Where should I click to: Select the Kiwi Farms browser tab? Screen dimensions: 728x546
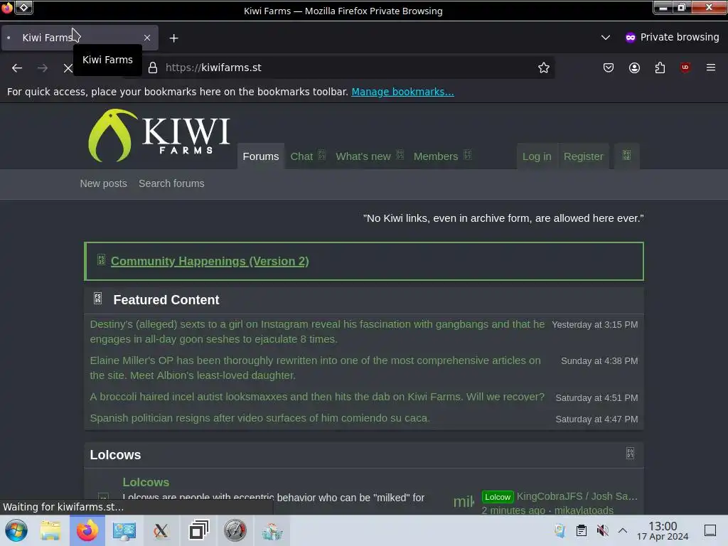[80, 38]
